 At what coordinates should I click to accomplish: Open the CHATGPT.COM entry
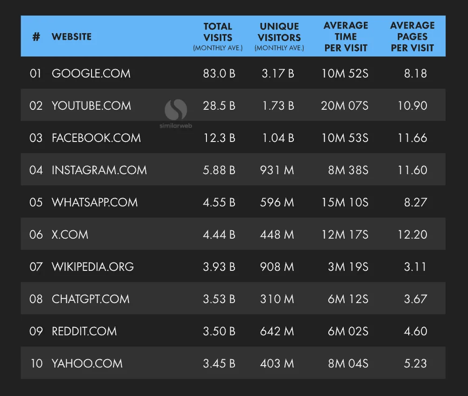[91, 299]
